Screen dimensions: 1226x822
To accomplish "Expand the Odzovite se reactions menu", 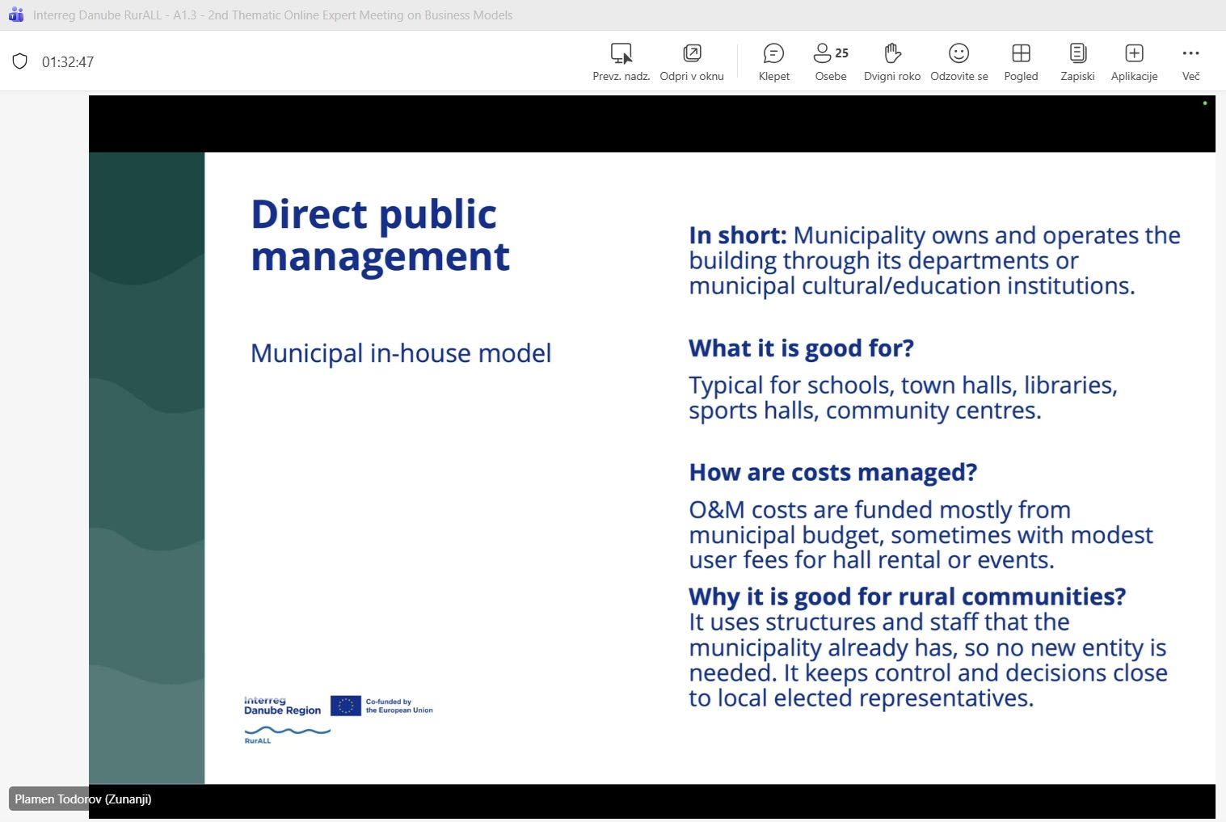I will coord(958,54).
